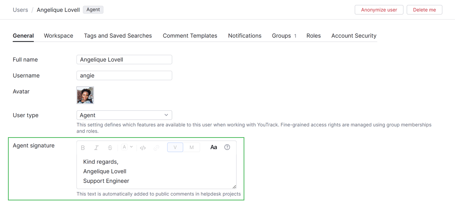This screenshot has height=208, width=455.
Task: Apply strikethrough in signature toolbar
Action: click(110, 148)
